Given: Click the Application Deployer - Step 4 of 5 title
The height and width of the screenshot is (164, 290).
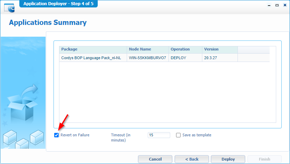Looking at the screenshot, I should (58, 4).
